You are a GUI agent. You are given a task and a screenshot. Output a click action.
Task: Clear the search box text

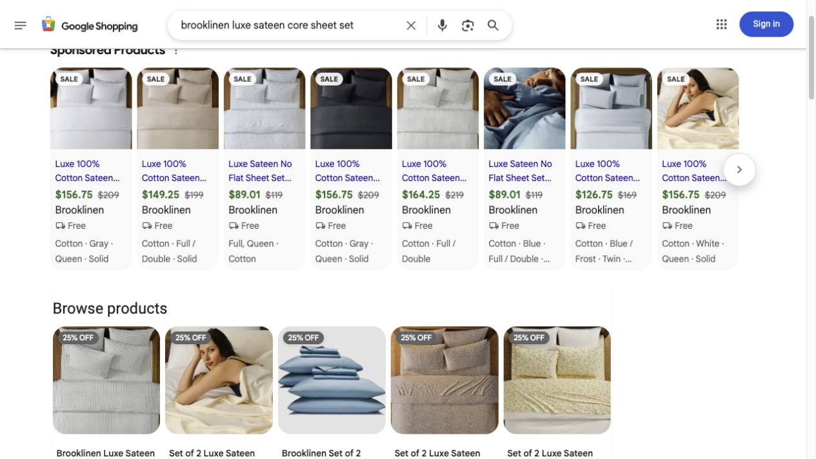[x=411, y=25]
